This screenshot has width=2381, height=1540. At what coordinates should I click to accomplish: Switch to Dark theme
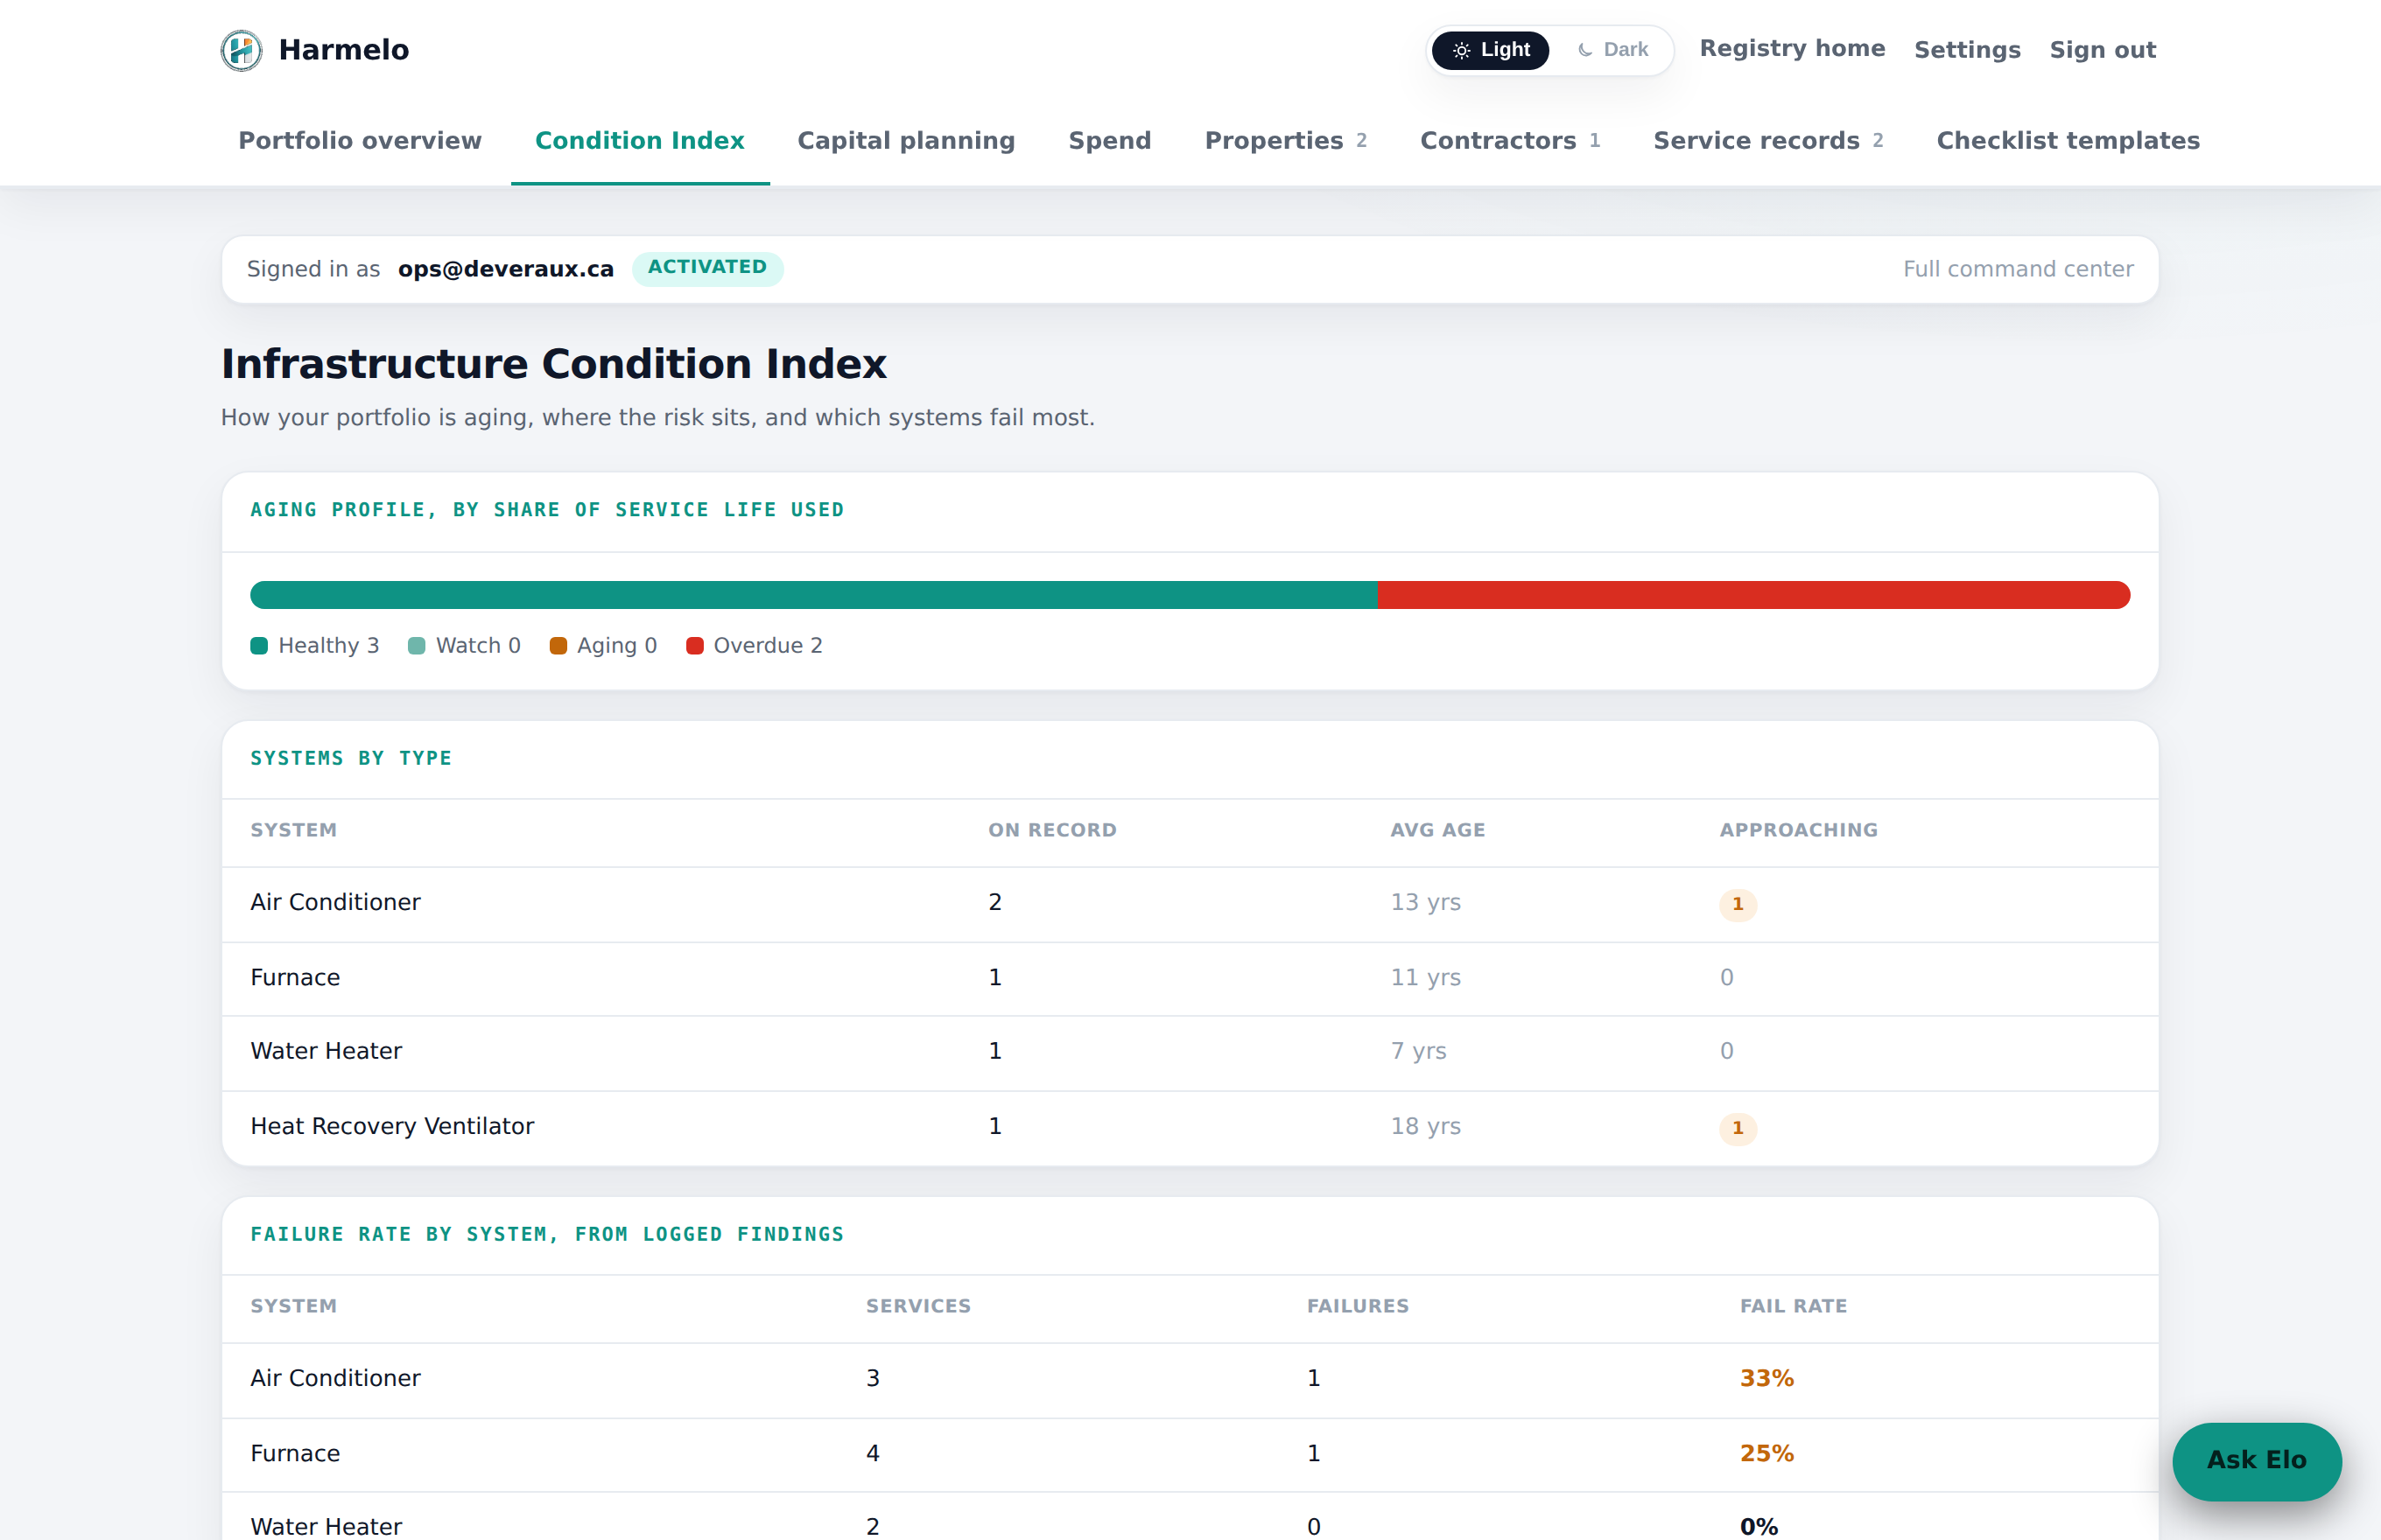click(x=1612, y=50)
